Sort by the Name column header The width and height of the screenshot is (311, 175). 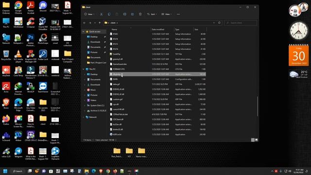pos(114,29)
